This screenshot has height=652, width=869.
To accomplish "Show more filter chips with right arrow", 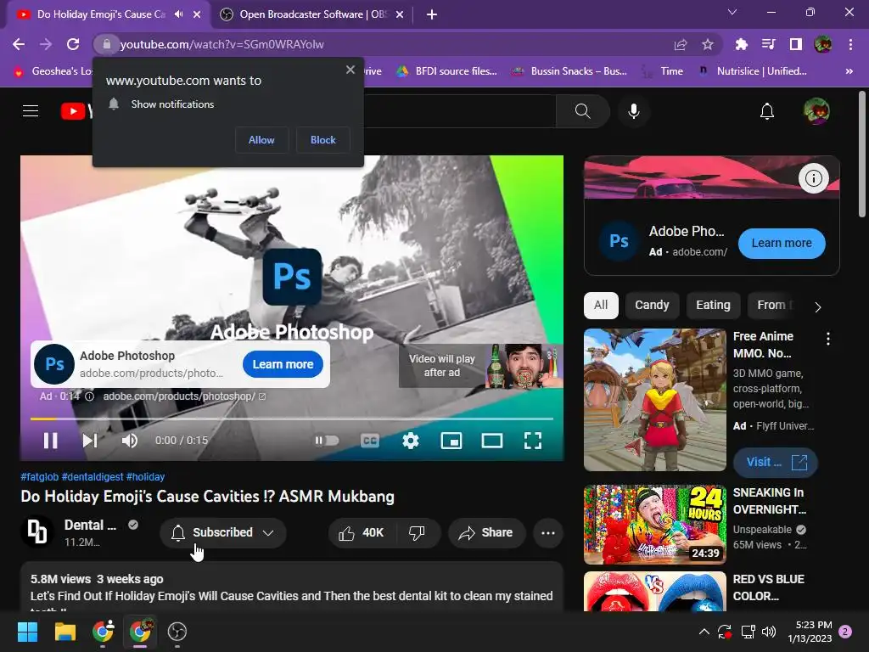I will click(817, 306).
